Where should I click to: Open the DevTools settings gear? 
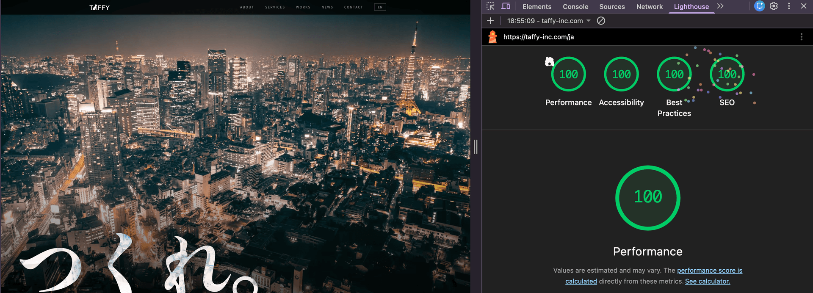point(774,6)
